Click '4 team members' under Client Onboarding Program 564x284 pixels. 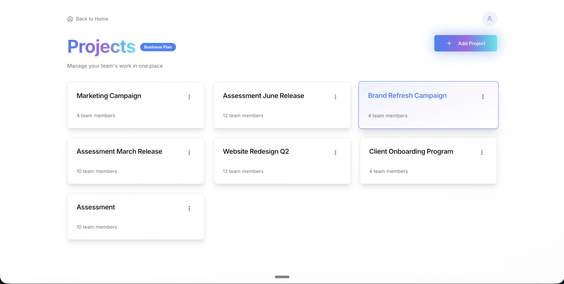pyautogui.click(x=388, y=171)
